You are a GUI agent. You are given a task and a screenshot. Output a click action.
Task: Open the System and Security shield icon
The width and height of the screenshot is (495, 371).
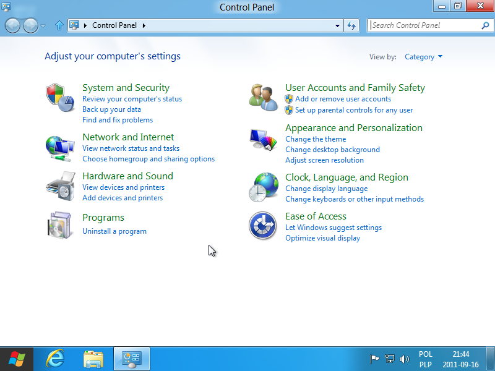tap(60, 97)
